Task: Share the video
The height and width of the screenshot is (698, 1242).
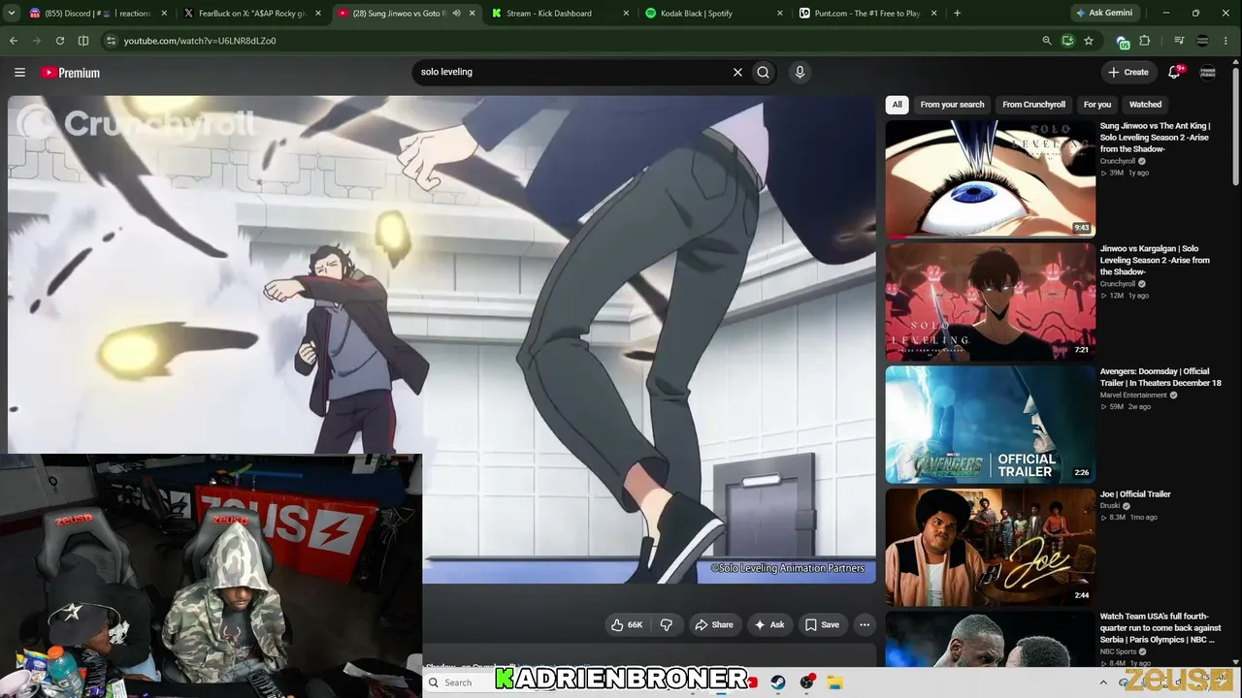Action: tap(714, 624)
